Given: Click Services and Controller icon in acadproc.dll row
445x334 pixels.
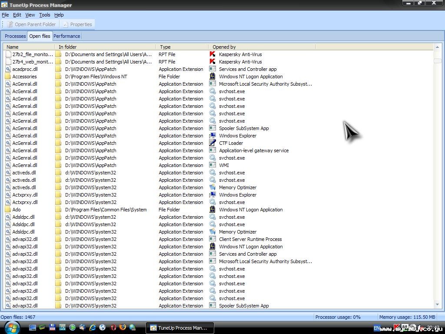Looking at the screenshot, I should [212, 69].
